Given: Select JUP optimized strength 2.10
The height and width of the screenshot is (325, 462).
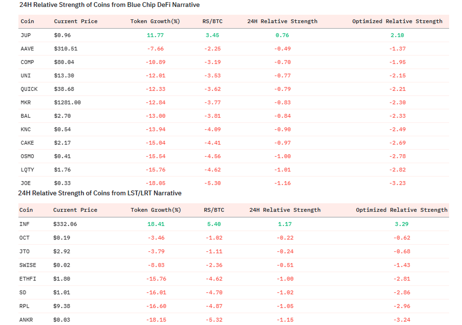Looking at the screenshot, I should (397, 35).
